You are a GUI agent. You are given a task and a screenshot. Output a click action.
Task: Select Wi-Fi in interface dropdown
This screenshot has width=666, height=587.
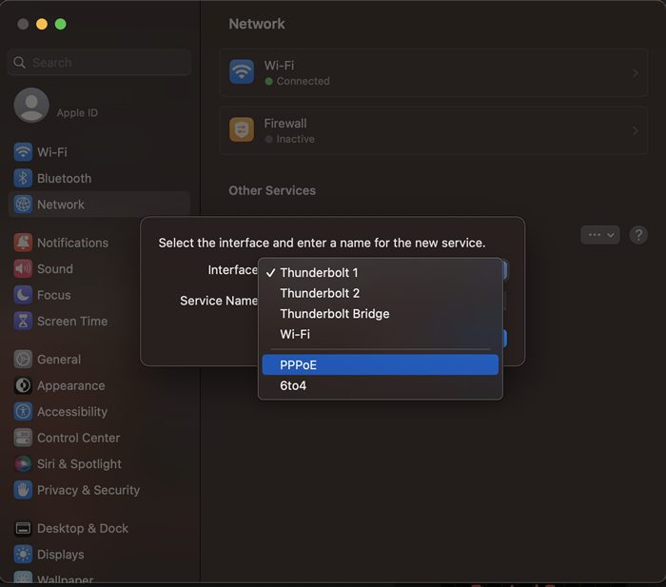[x=381, y=334]
